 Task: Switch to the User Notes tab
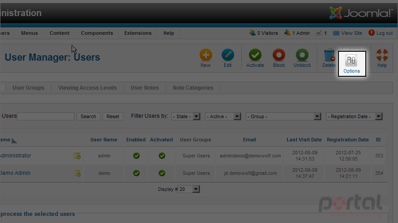[145, 88]
